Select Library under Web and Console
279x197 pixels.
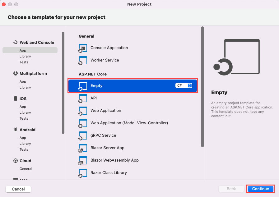[25, 56]
